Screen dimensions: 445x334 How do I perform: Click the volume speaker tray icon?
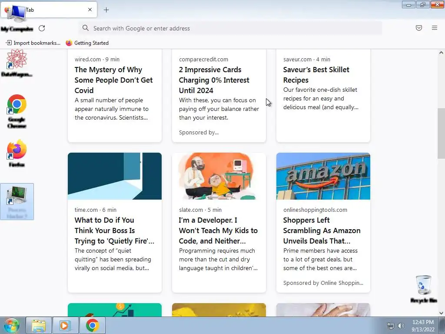(x=401, y=326)
